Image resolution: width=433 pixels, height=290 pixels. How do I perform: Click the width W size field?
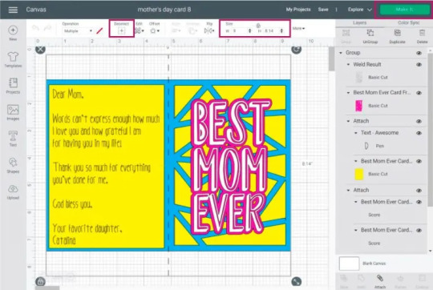tap(240, 31)
